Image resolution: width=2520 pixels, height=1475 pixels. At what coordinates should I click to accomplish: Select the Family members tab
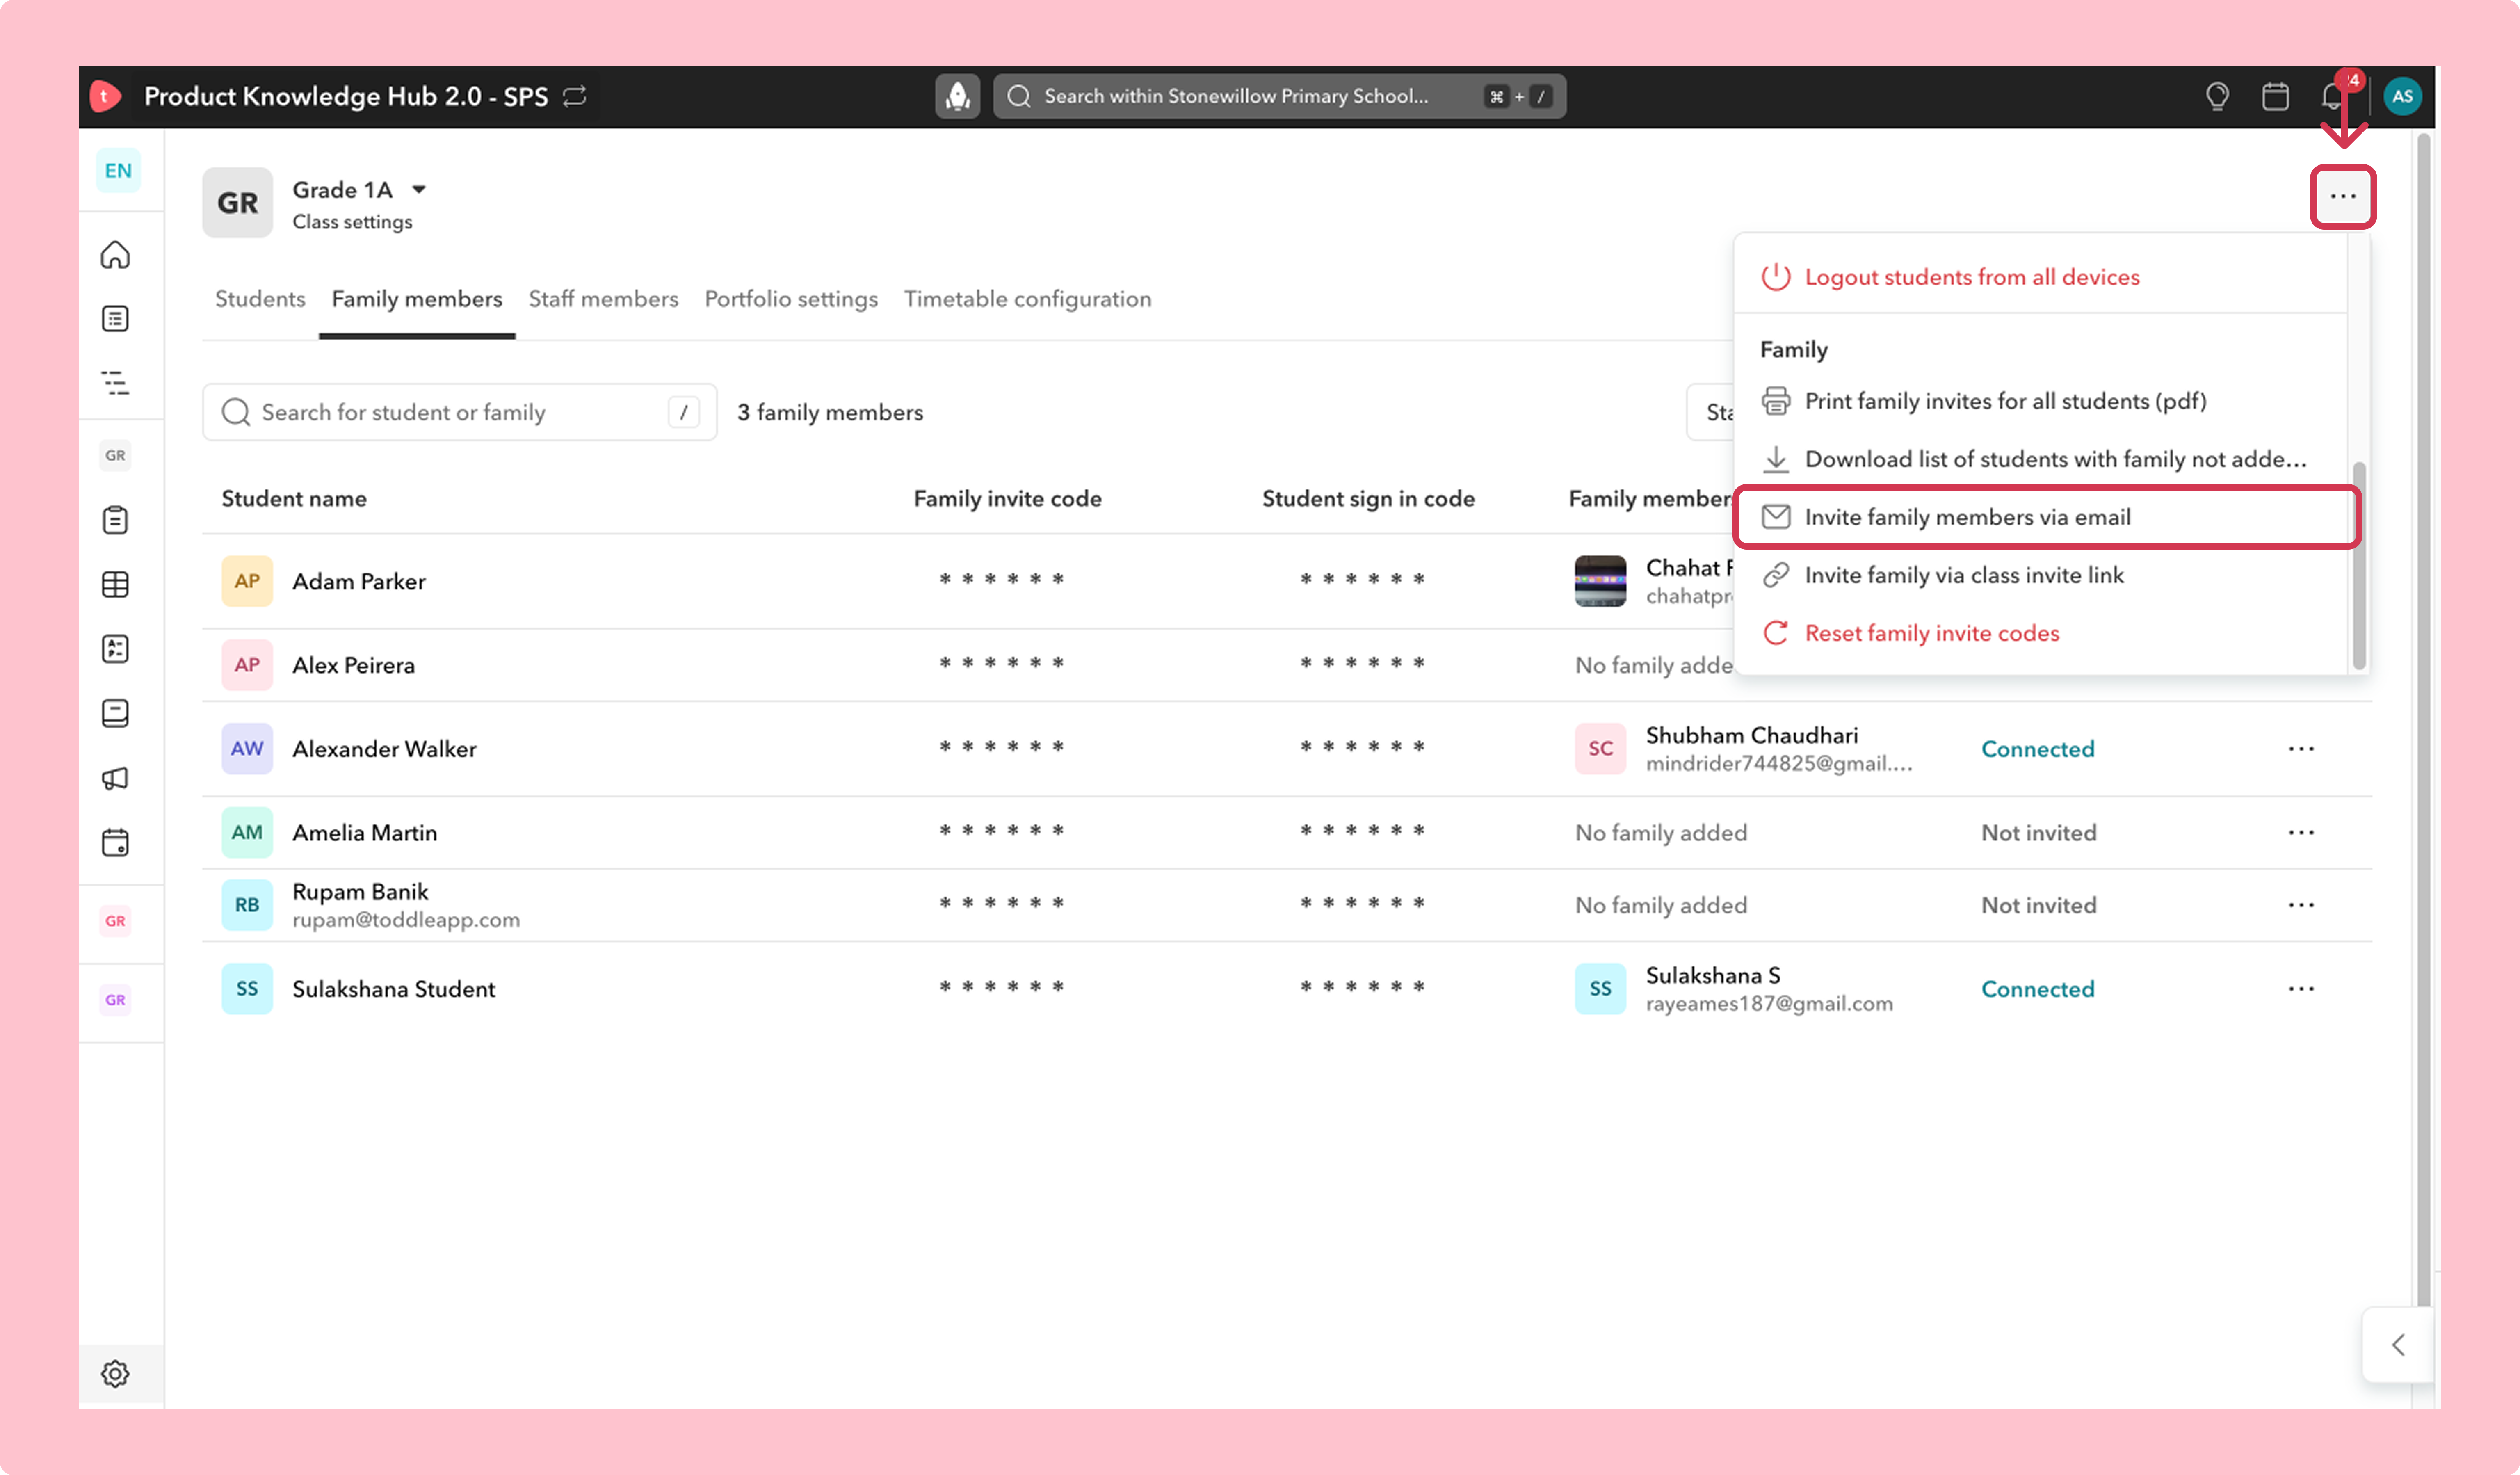coord(417,299)
